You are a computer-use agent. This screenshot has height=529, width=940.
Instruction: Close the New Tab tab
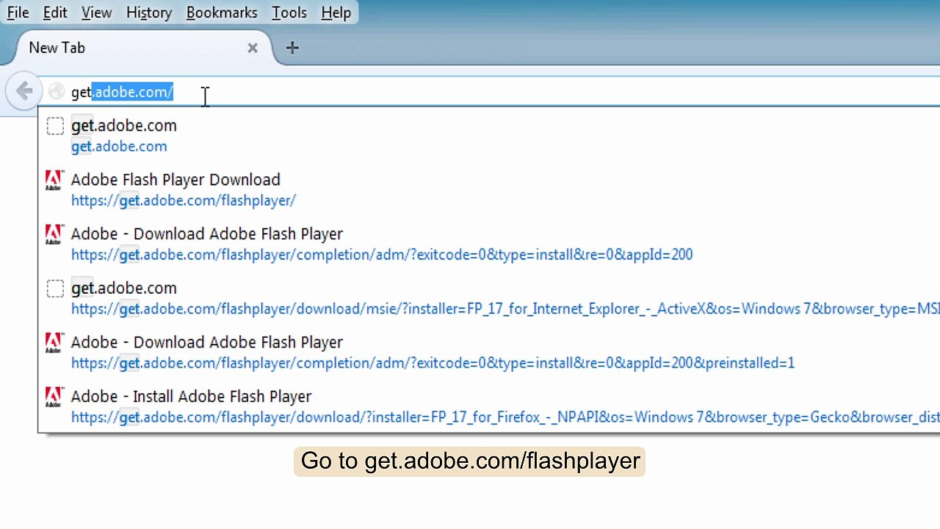click(253, 48)
